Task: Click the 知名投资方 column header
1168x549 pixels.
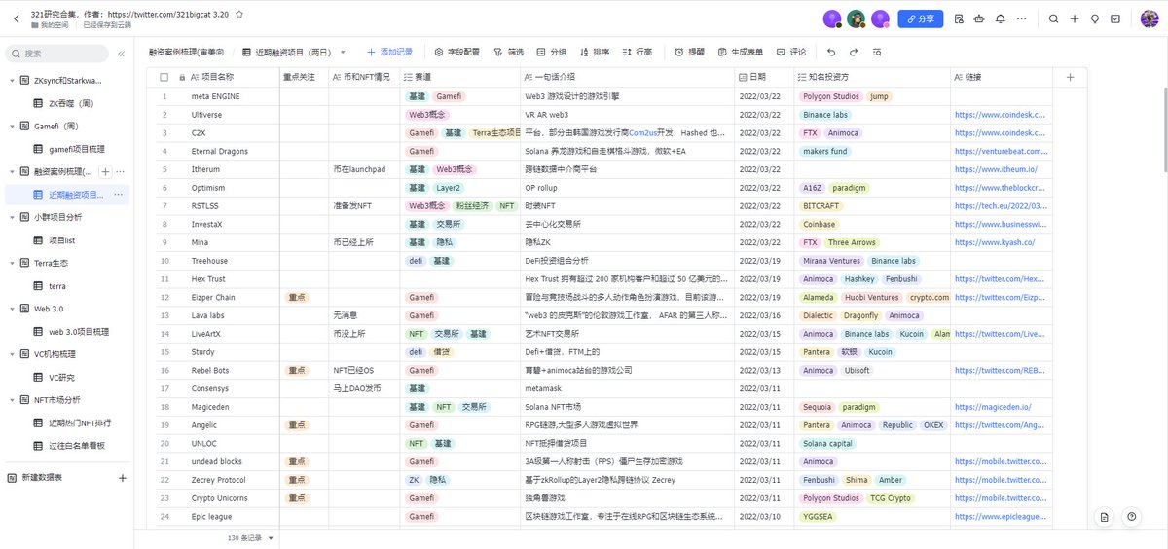Action: [x=872, y=77]
